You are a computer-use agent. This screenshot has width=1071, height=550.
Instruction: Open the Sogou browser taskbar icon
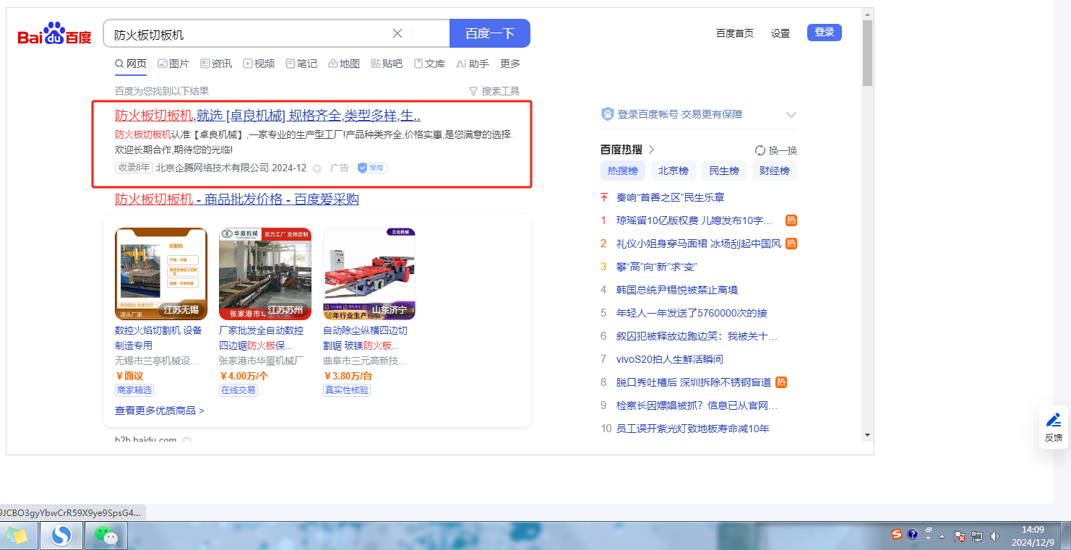(x=61, y=536)
